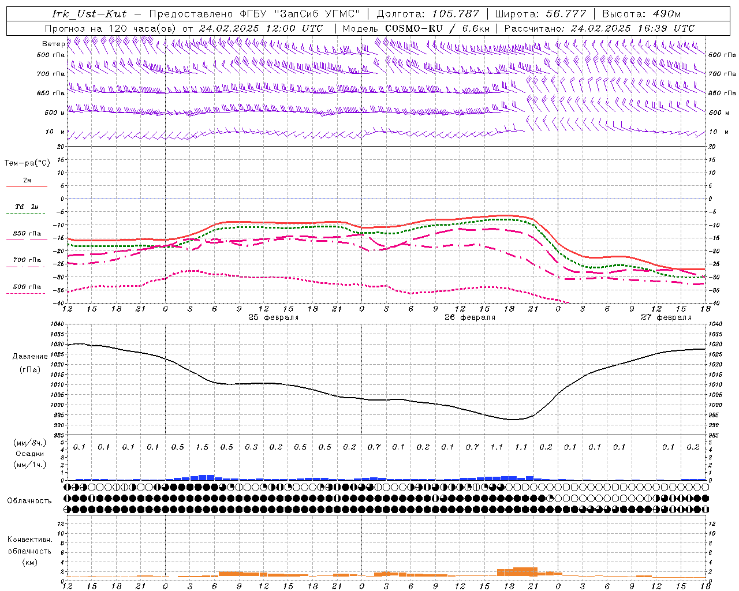The image size is (739, 591).
Task: Select the Модель COSMO-RU / 6.6км text
Action: coord(416,28)
